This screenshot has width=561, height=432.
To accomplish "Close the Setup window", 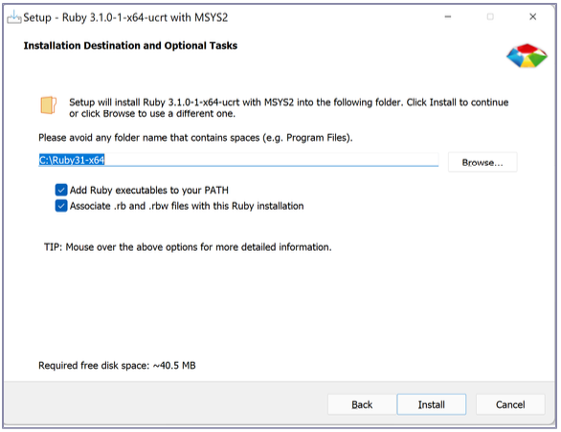I will click(x=532, y=17).
